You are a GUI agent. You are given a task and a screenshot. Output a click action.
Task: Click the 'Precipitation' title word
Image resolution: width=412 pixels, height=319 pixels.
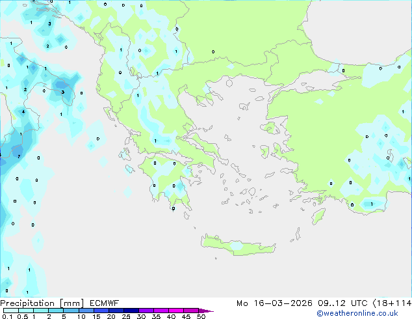(x=27, y=303)
